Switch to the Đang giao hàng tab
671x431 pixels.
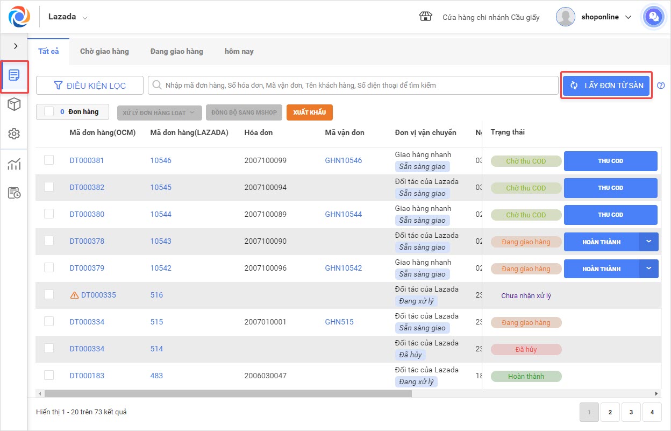[176, 51]
